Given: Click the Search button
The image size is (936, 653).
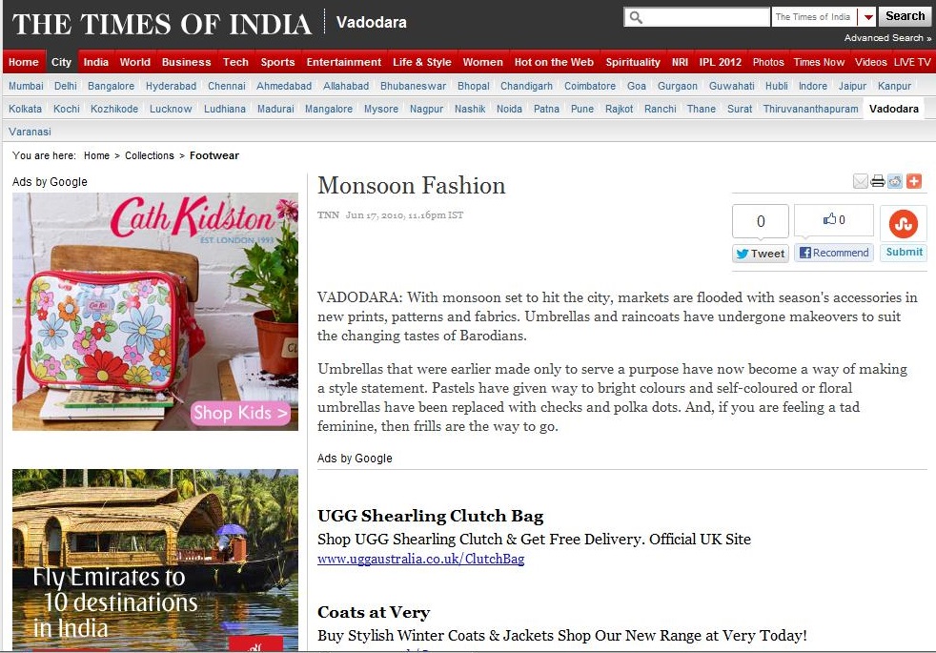Looking at the screenshot, I should point(905,17).
